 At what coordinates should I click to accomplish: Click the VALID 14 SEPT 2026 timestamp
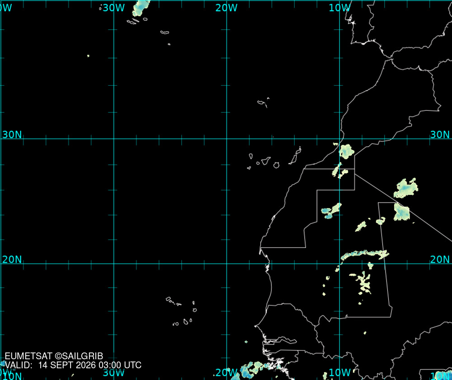[x=73, y=365]
